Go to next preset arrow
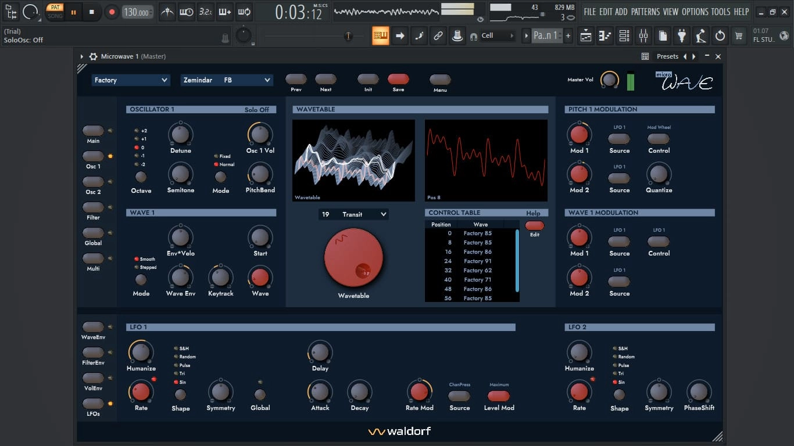The height and width of the screenshot is (446, 794). coord(693,56)
